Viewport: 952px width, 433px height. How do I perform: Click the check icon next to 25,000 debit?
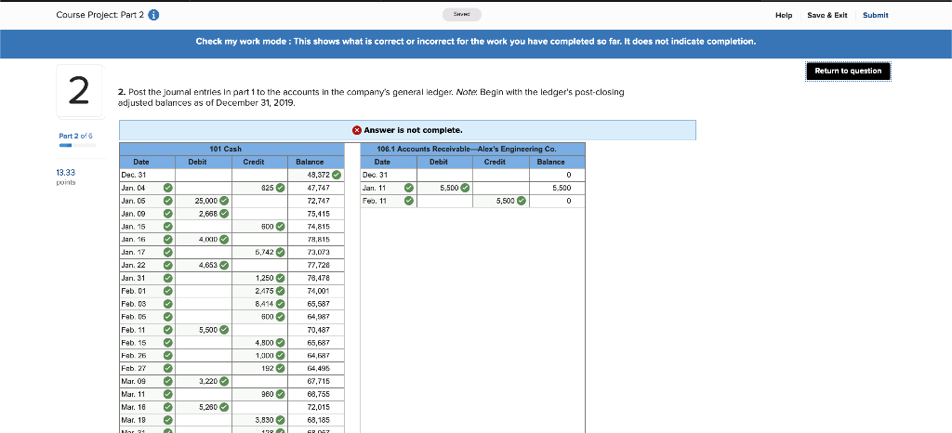point(224,201)
